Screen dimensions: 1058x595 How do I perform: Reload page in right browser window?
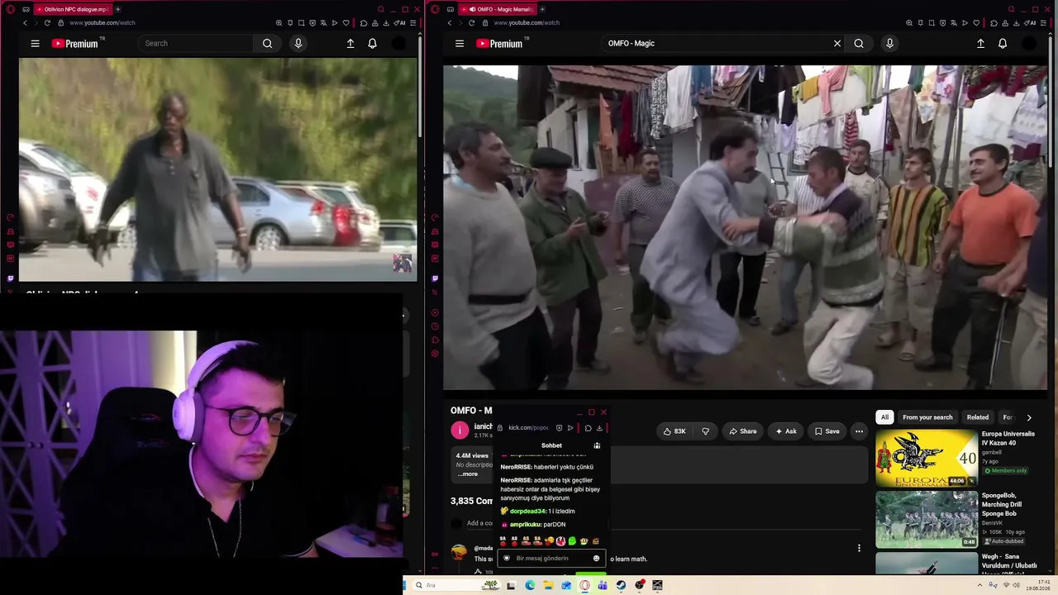pos(471,22)
